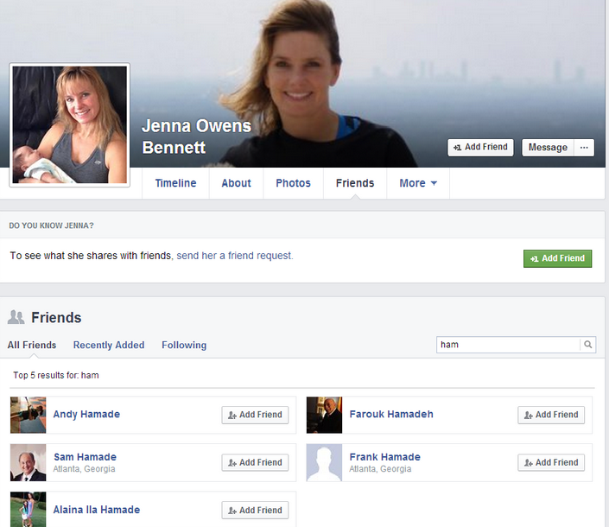Open Frank Hamade's default avatar thumbnail

pyautogui.click(x=324, y=462)
